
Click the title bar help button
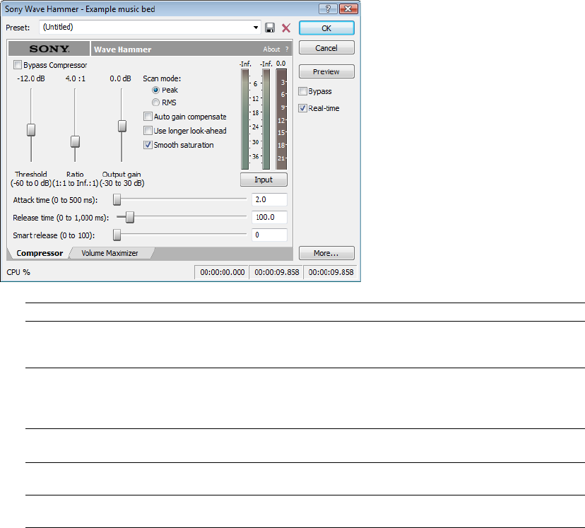pos(328,8)
